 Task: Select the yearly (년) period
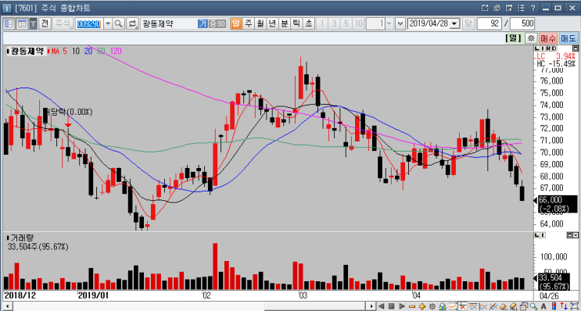pos(272,24)
